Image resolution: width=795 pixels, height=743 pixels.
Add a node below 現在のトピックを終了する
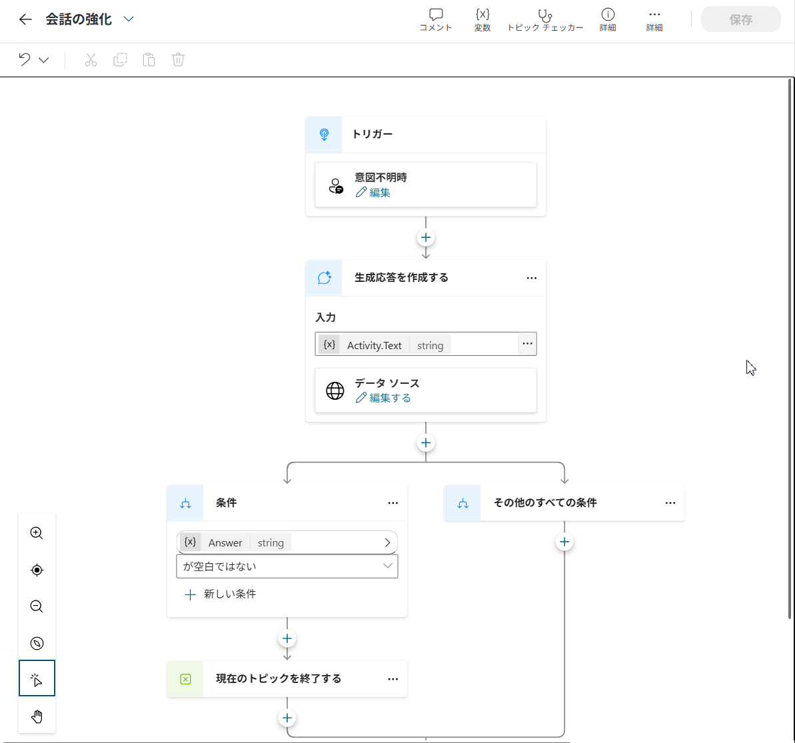287,718
